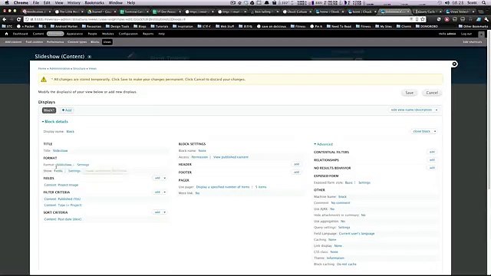Click Log out link

(x=466, y=34)
